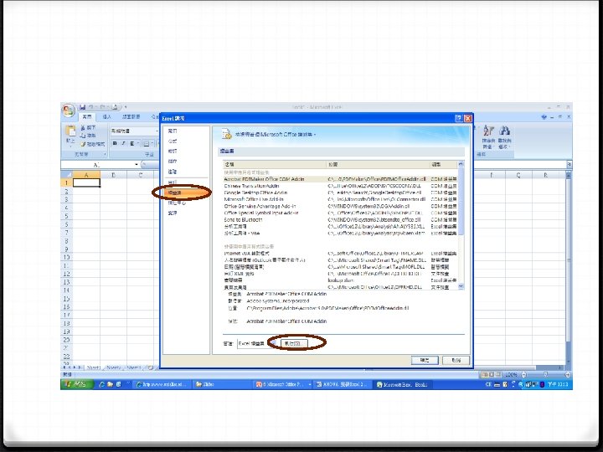Click cell A1 in the worksheet
Image resolution: width=603 pixels, height=452 pixels.
pyautogui.click(x=86, y=183)
